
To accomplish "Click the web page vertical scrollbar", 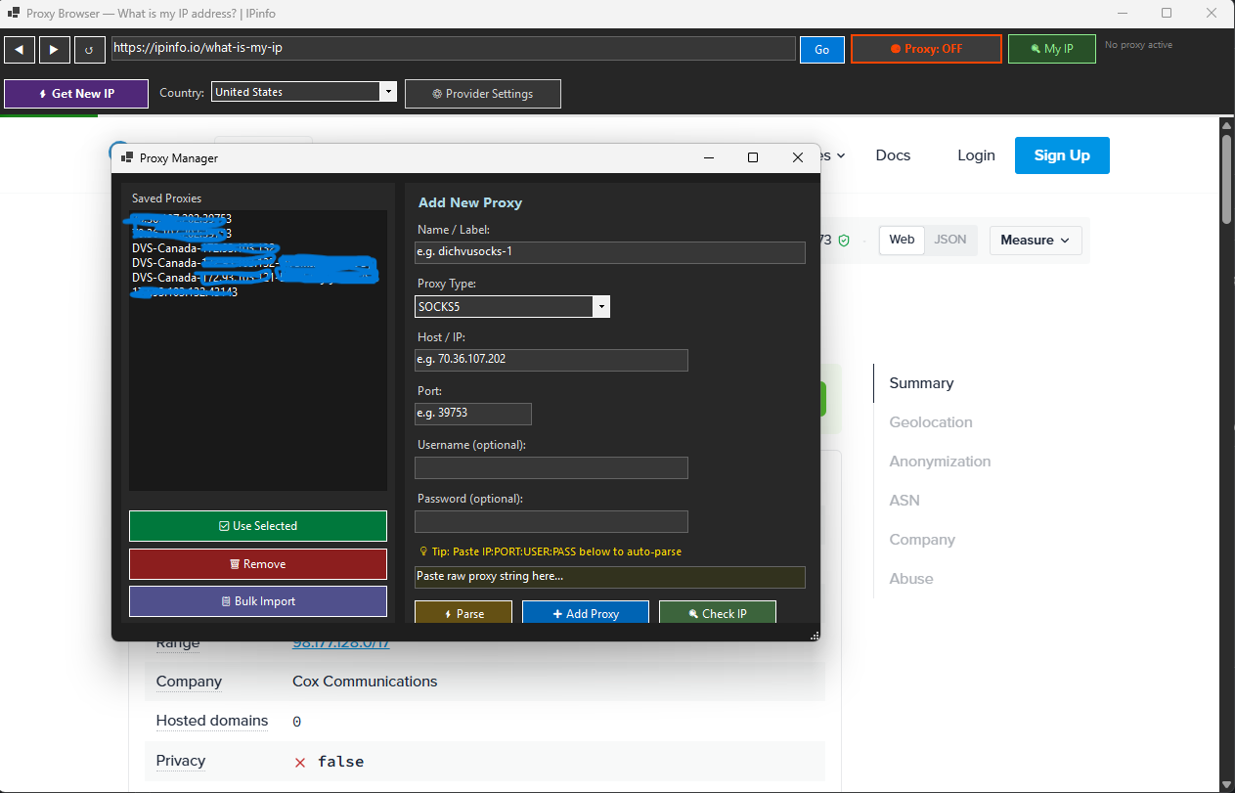I will click(x=1226, y=182).
